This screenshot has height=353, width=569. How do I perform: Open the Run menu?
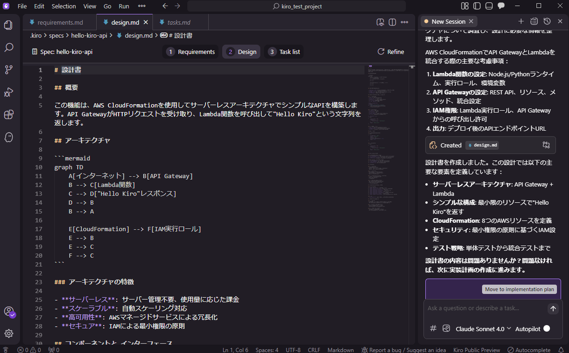(x=124, y=6)
